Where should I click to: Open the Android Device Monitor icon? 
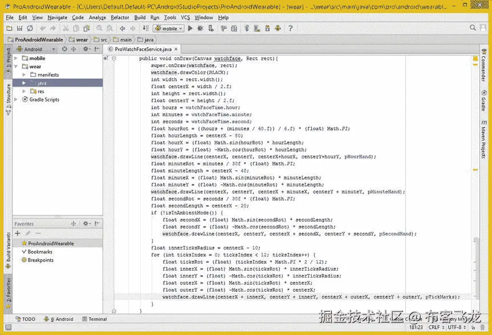tap(278, 28)
